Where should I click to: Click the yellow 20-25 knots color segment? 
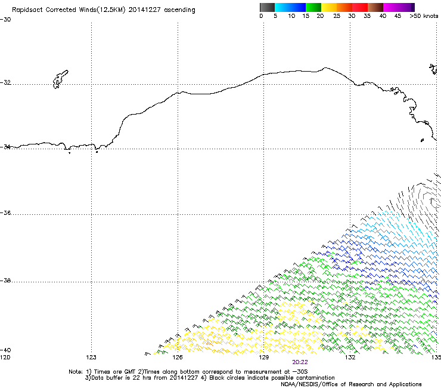point(329,7)
